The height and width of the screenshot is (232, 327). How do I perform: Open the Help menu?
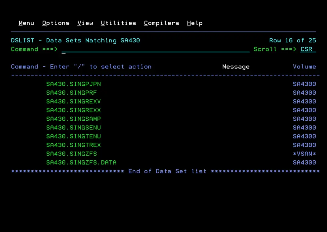195,23
